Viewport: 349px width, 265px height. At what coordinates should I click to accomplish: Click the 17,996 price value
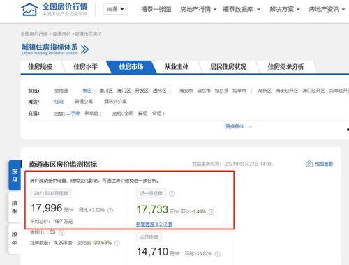pos(47,208)
